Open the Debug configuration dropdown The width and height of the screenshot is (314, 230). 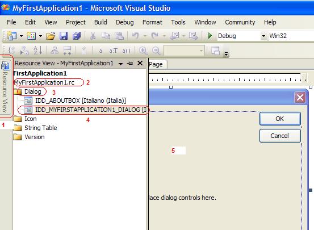pos(263,36)
